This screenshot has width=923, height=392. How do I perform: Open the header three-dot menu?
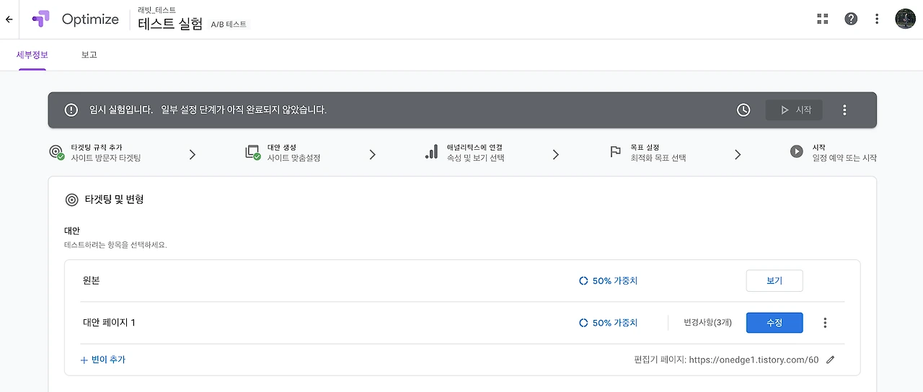tap(877, 19)
